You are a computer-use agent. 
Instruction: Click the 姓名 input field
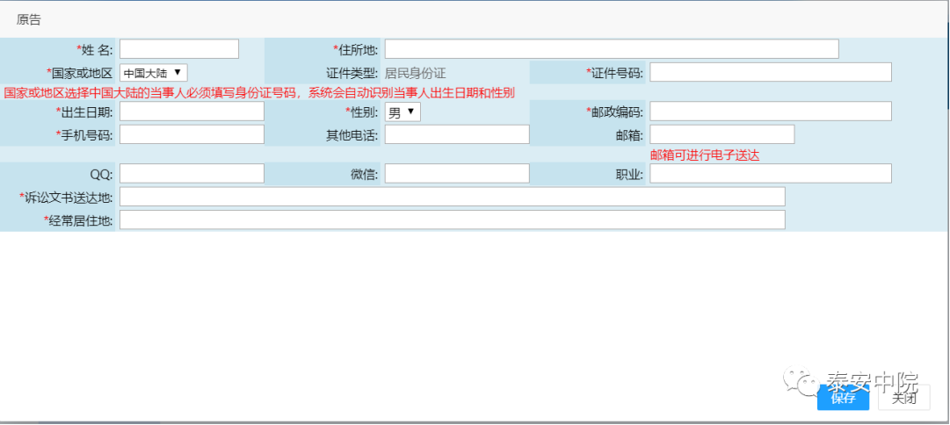point(179,49)
